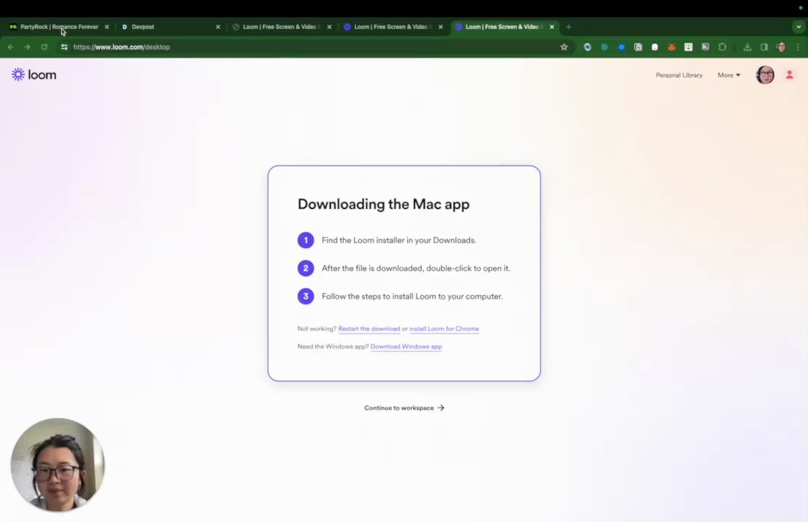Click the webcam bubble

pos(58,465)
